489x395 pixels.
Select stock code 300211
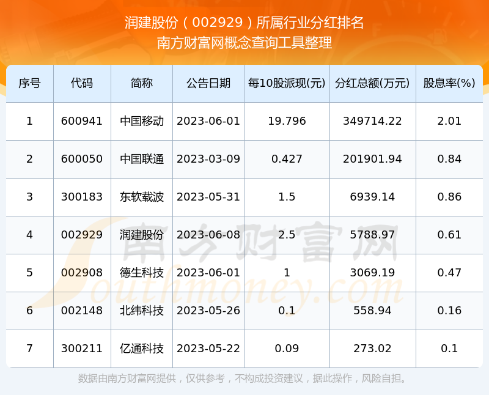pos(82,349)
